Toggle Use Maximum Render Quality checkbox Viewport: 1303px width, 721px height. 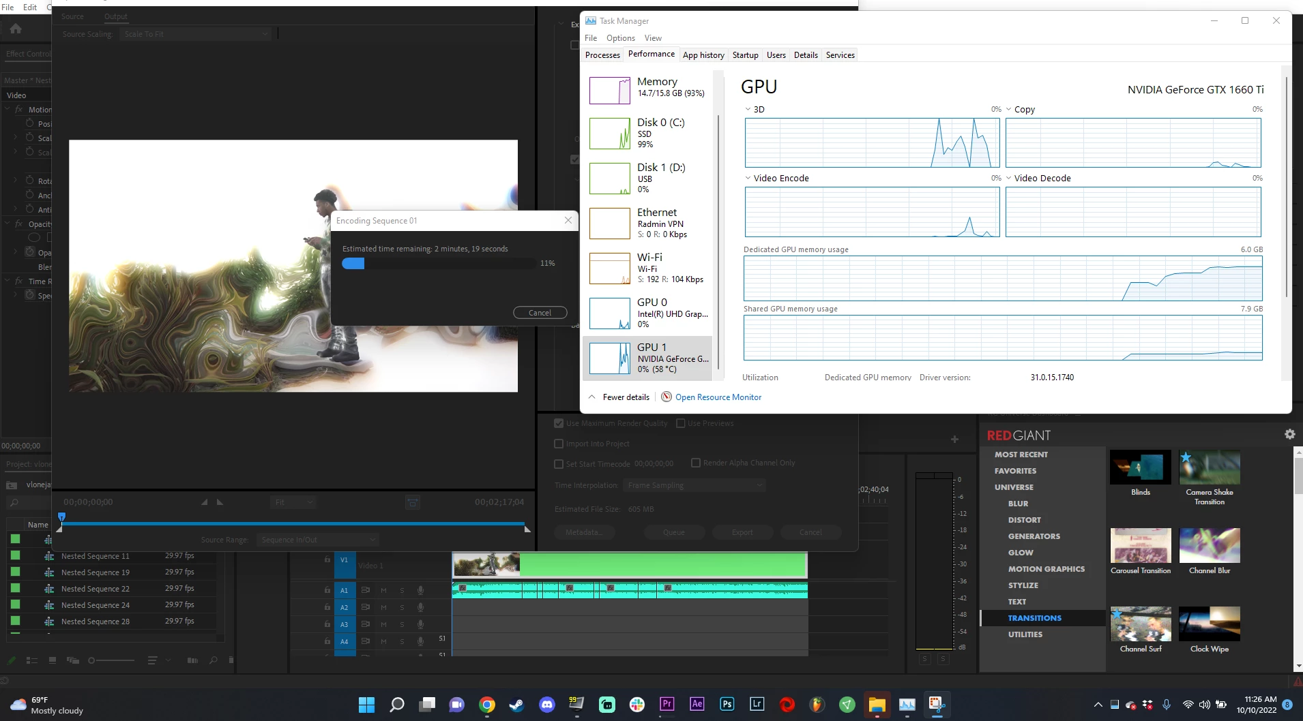click(559, 423)
